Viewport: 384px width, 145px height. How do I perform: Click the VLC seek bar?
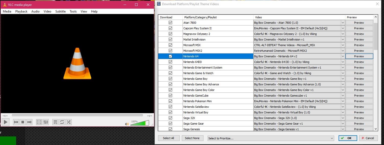click(x=78, y=115)
